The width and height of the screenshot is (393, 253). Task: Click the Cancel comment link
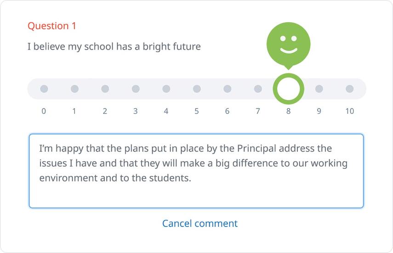click(200, 224)
